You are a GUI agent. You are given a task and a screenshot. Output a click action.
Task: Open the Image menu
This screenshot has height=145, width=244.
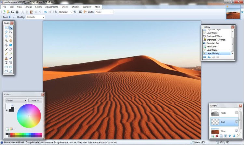[x=29, y=7]
